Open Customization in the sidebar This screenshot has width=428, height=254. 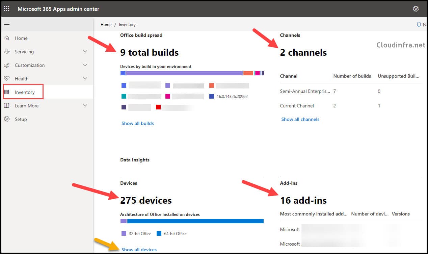[x=30, y=65]
